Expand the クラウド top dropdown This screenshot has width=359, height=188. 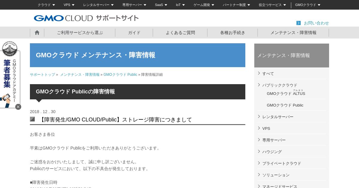(46, 5)
